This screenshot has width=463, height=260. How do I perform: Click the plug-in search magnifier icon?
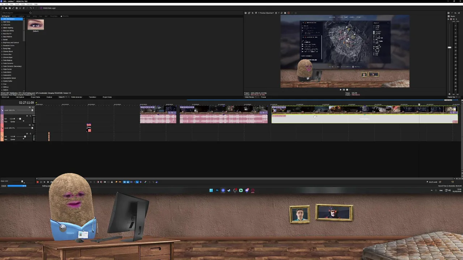pyautogui.click(x=30, y=13)
